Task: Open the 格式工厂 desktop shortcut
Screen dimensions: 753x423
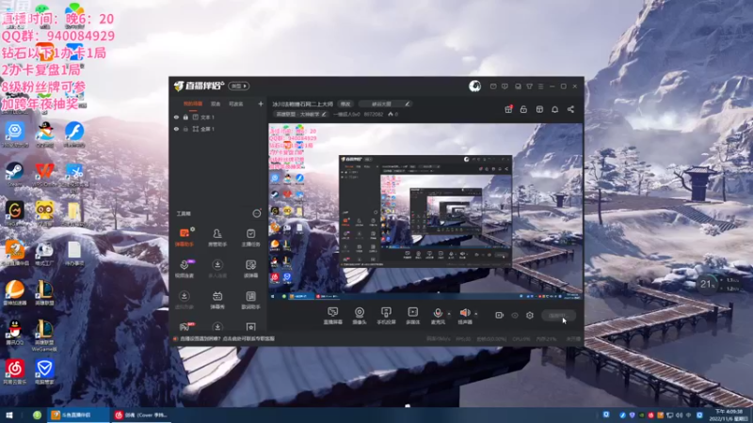Action: (44, 253)
